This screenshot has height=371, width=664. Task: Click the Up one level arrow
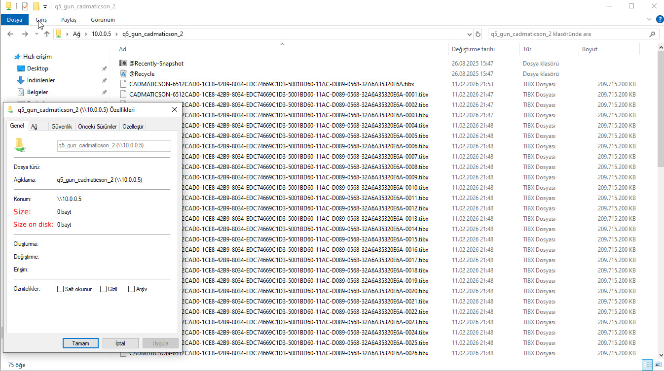[47, 34]
